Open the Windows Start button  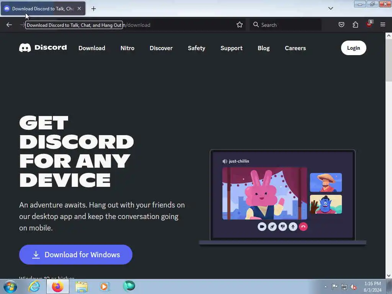click(x=10, y=286)
